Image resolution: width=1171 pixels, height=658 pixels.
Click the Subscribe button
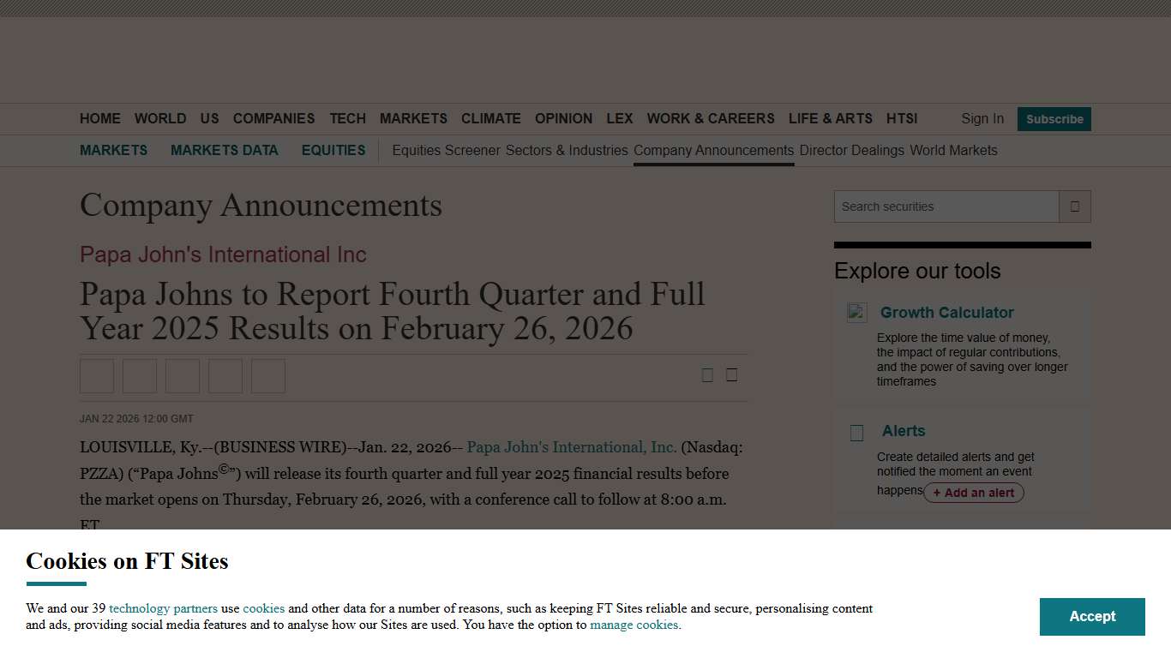1054,119
